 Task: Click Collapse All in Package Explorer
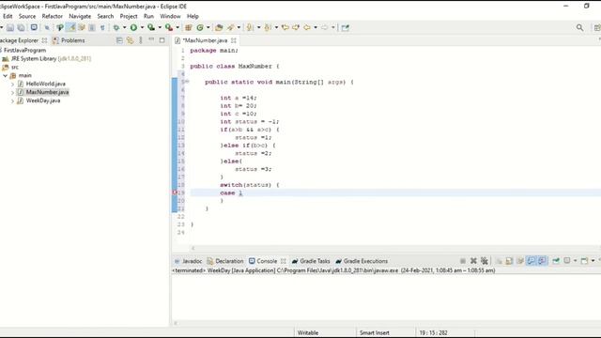pyautogui.click(x=119, y=40)
